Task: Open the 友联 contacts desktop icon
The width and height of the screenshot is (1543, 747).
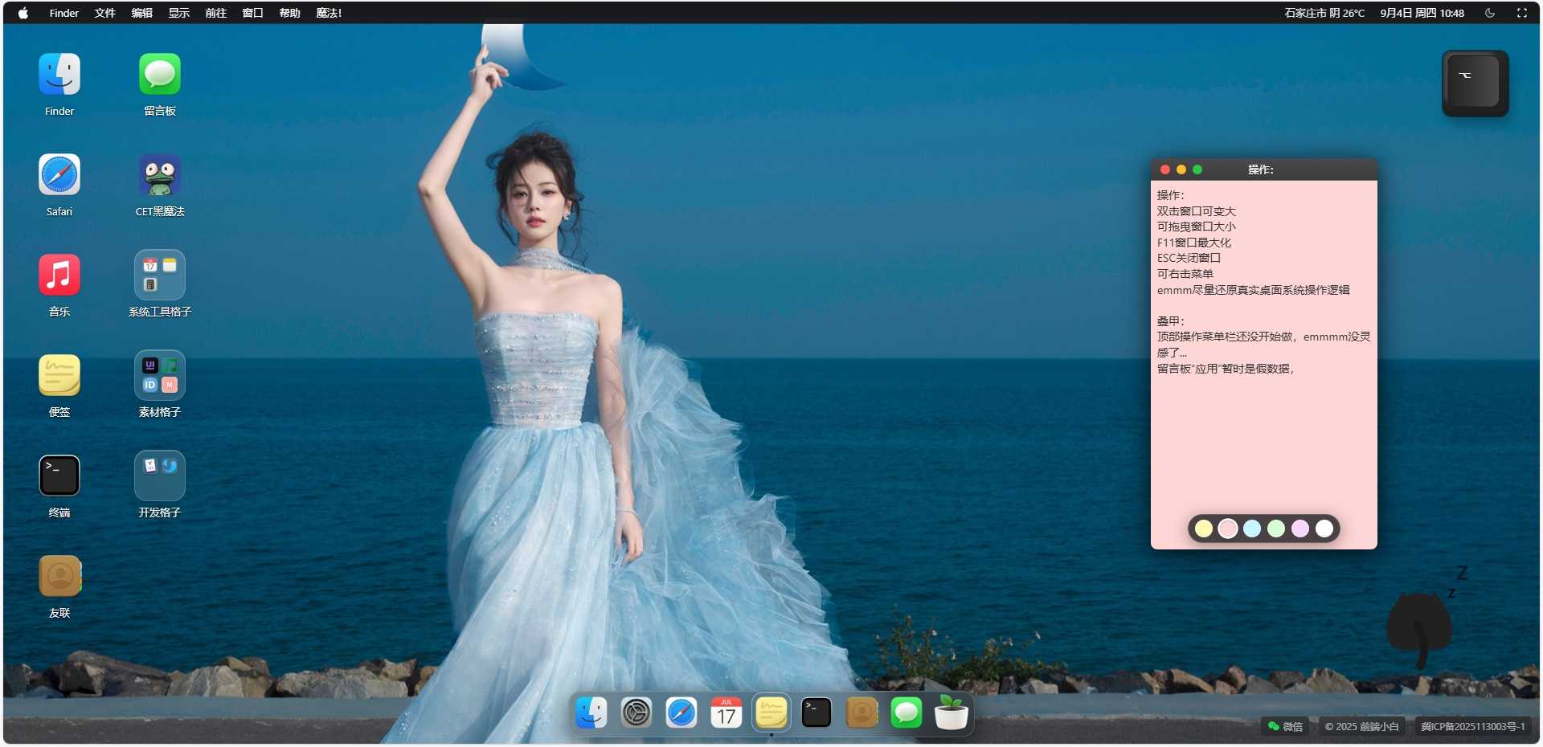Action: tap(59, 577)
